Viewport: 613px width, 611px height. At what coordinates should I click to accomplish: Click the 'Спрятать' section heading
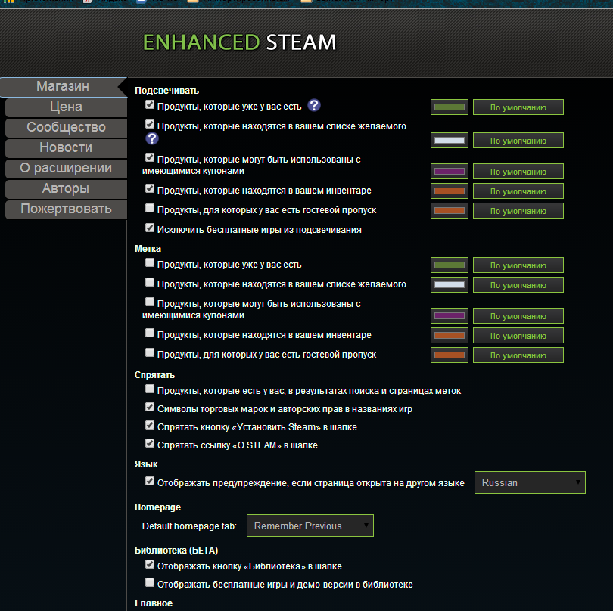[154, 375]
